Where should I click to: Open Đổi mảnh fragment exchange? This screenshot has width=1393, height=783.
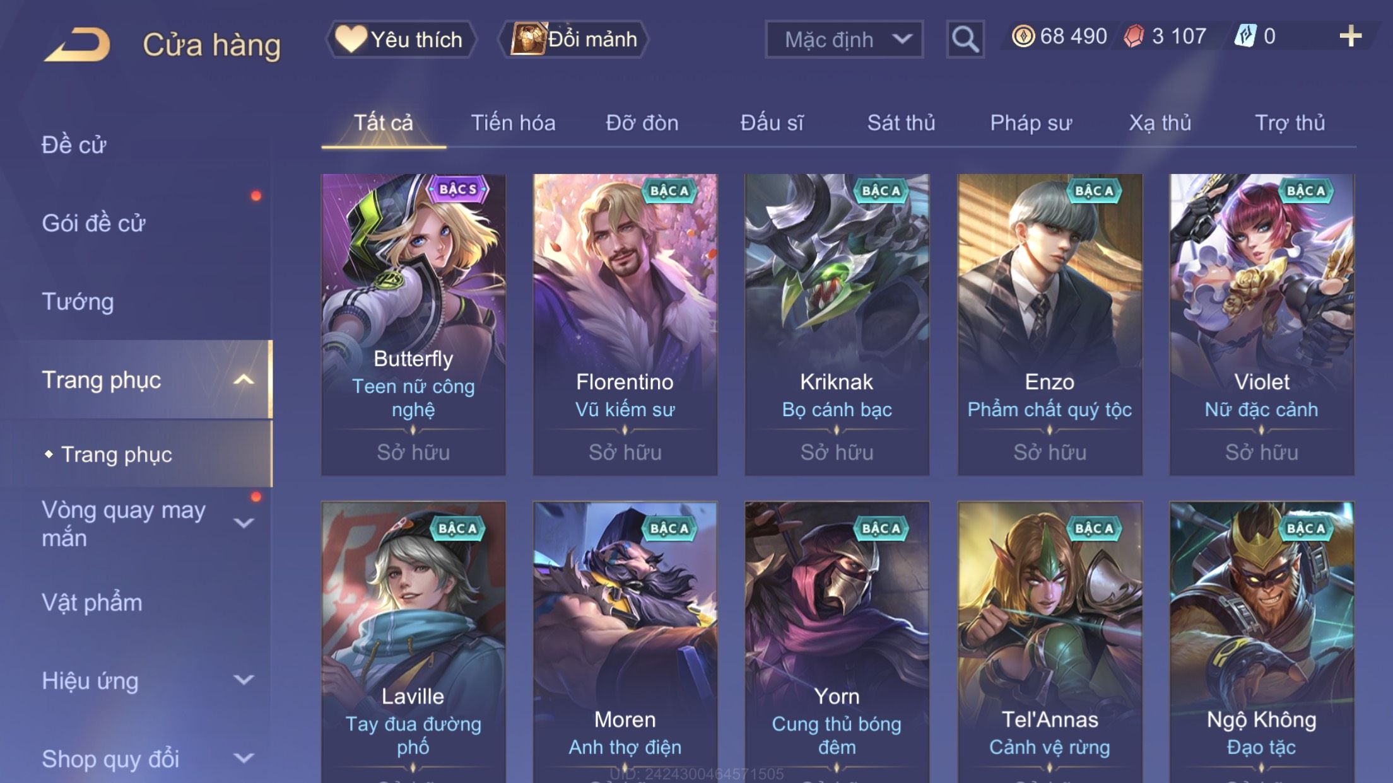coord(573,40)
